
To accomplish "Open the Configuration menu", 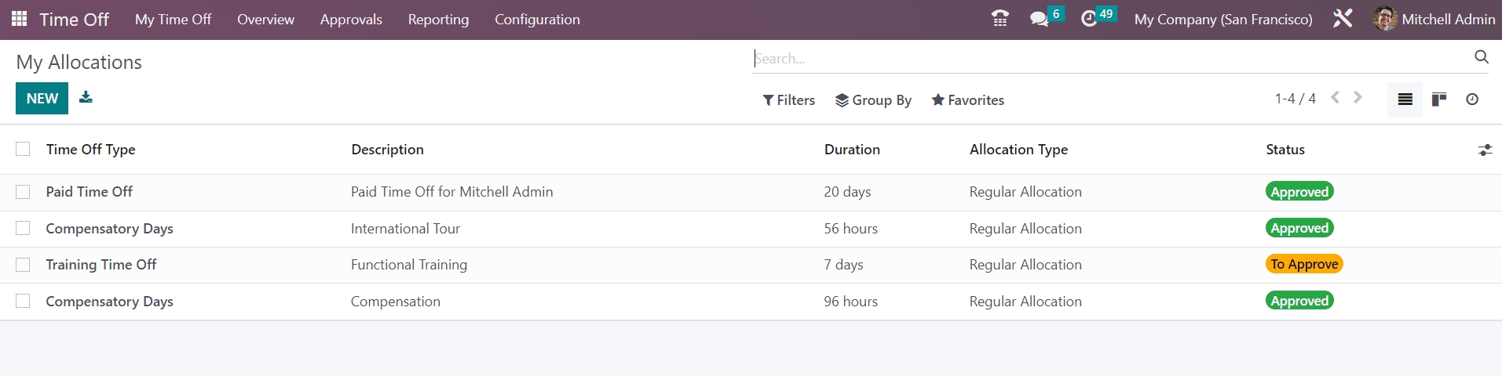I will point(537,20).
